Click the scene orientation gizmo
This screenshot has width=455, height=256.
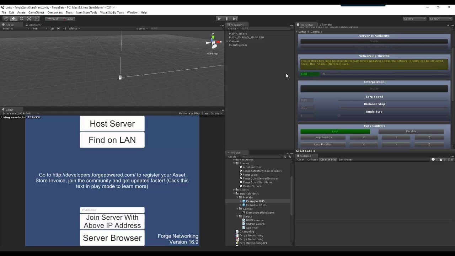pyautogui.click(x=213, y=42)
